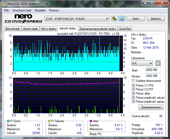Click the Postęp value 100 %
This screenshot has height=139, width=170.
click(159, 125)
